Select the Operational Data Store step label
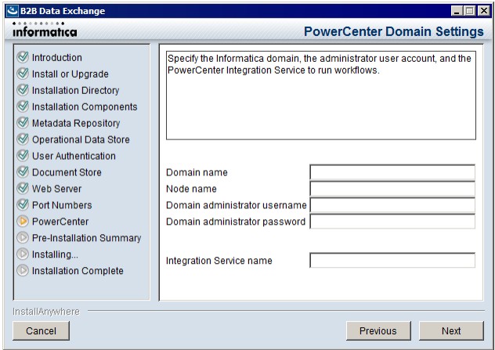The width and height of the screenshot is (495, 350). coord(81,139)
